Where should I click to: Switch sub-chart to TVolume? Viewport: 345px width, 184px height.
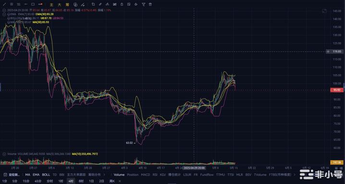tap(260, 175)
